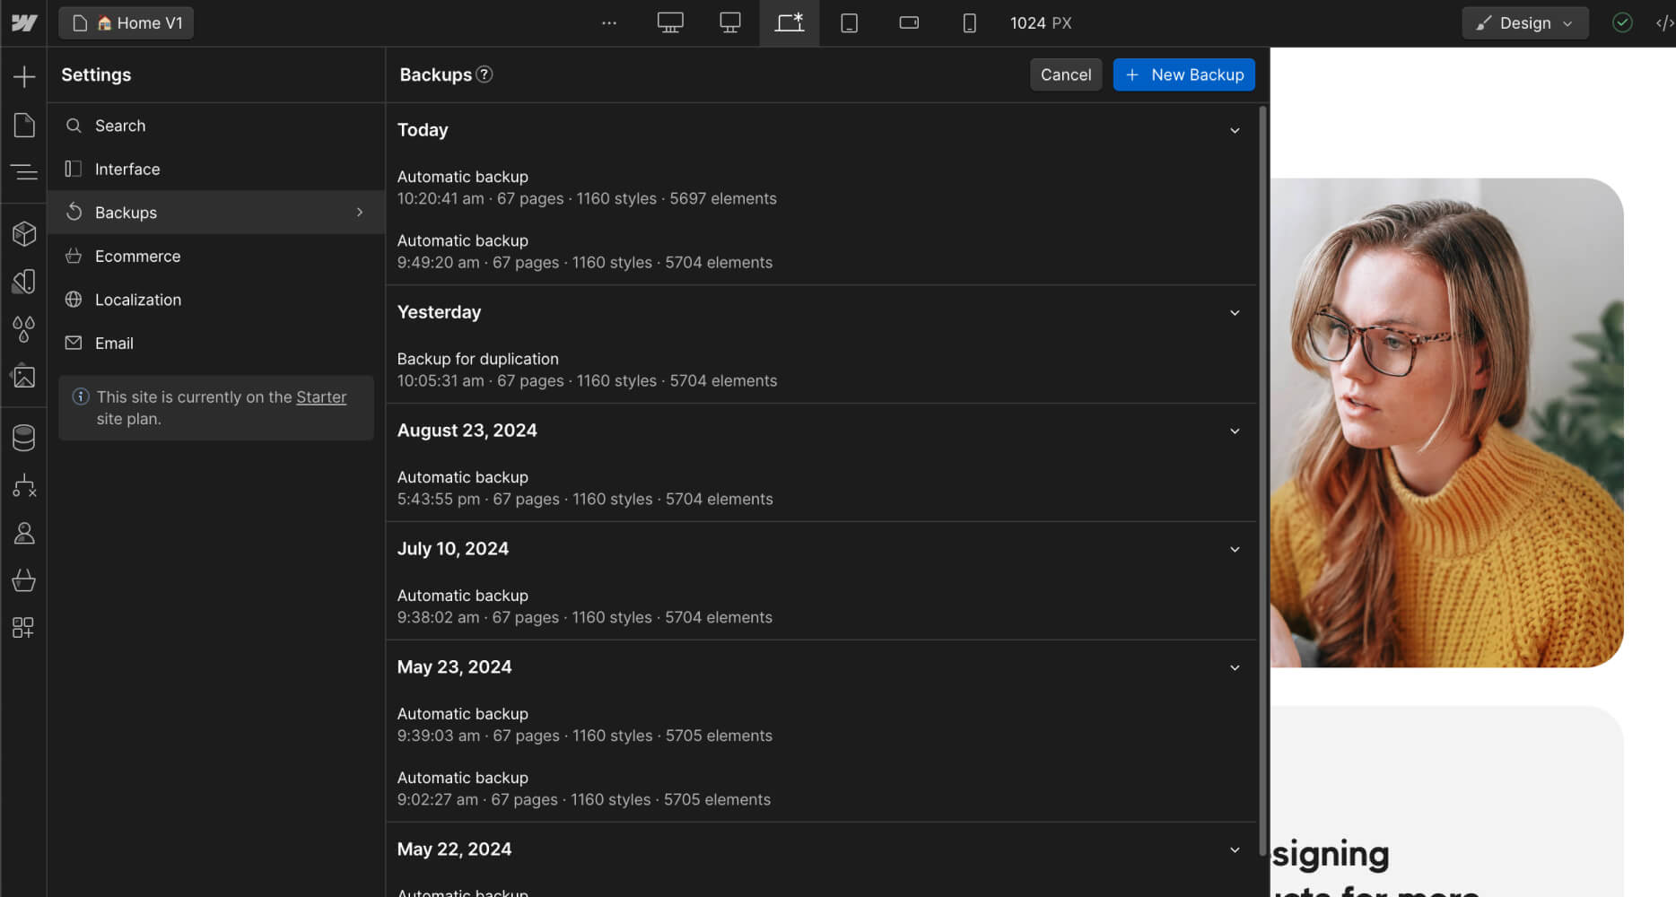Select the 5:43:55 pm automatic backup
This screenshot has width=1676, height=897.
click(x=821, y=488)
